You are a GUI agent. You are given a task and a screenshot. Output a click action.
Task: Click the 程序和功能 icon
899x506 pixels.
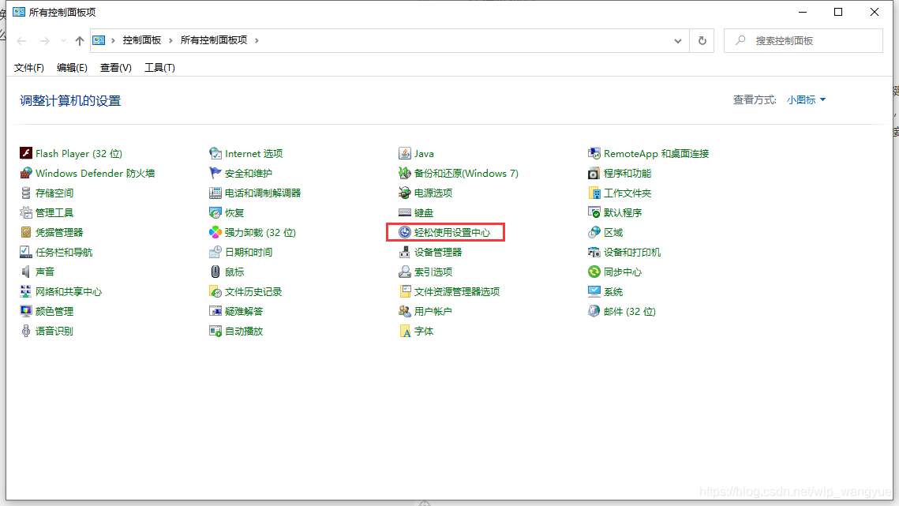click(x=594, y=173)
